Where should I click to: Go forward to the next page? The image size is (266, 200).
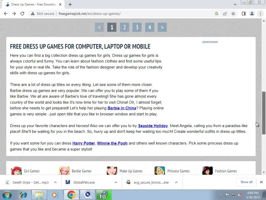coord(14,14)
